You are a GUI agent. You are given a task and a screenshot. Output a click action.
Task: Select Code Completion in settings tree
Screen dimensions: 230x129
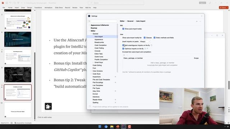click(101, 45)
